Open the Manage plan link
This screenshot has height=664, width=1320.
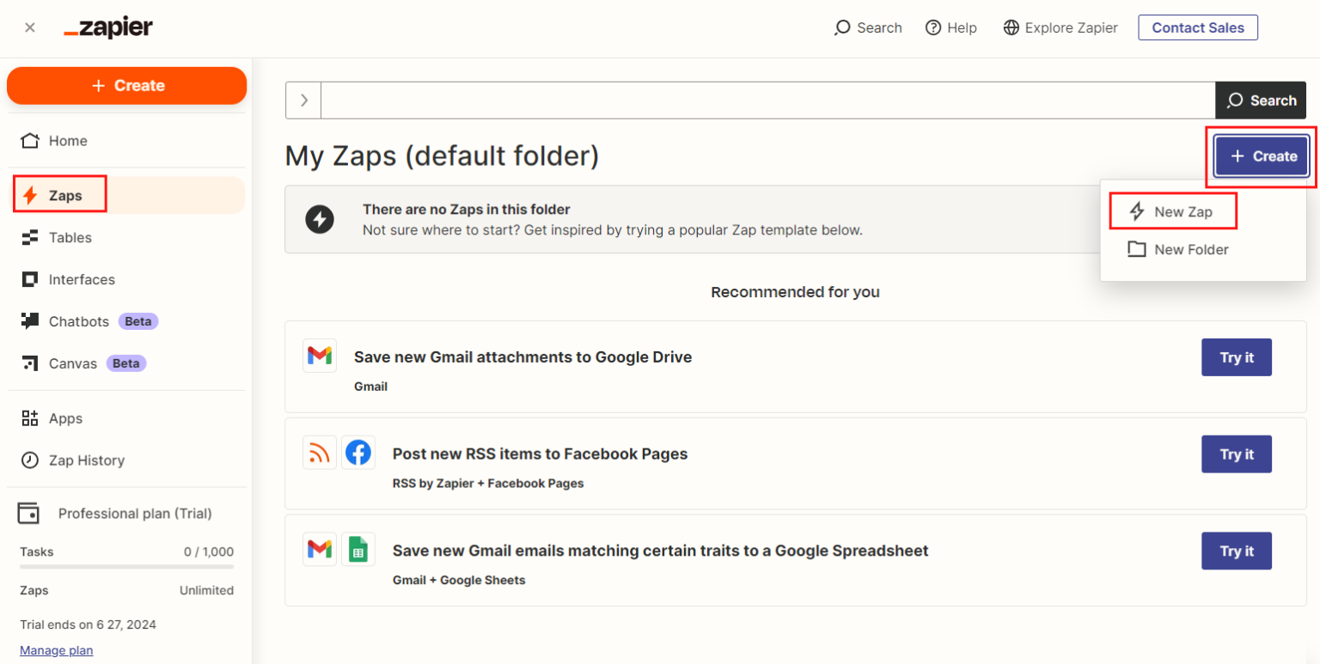click(x=56, y=650)
